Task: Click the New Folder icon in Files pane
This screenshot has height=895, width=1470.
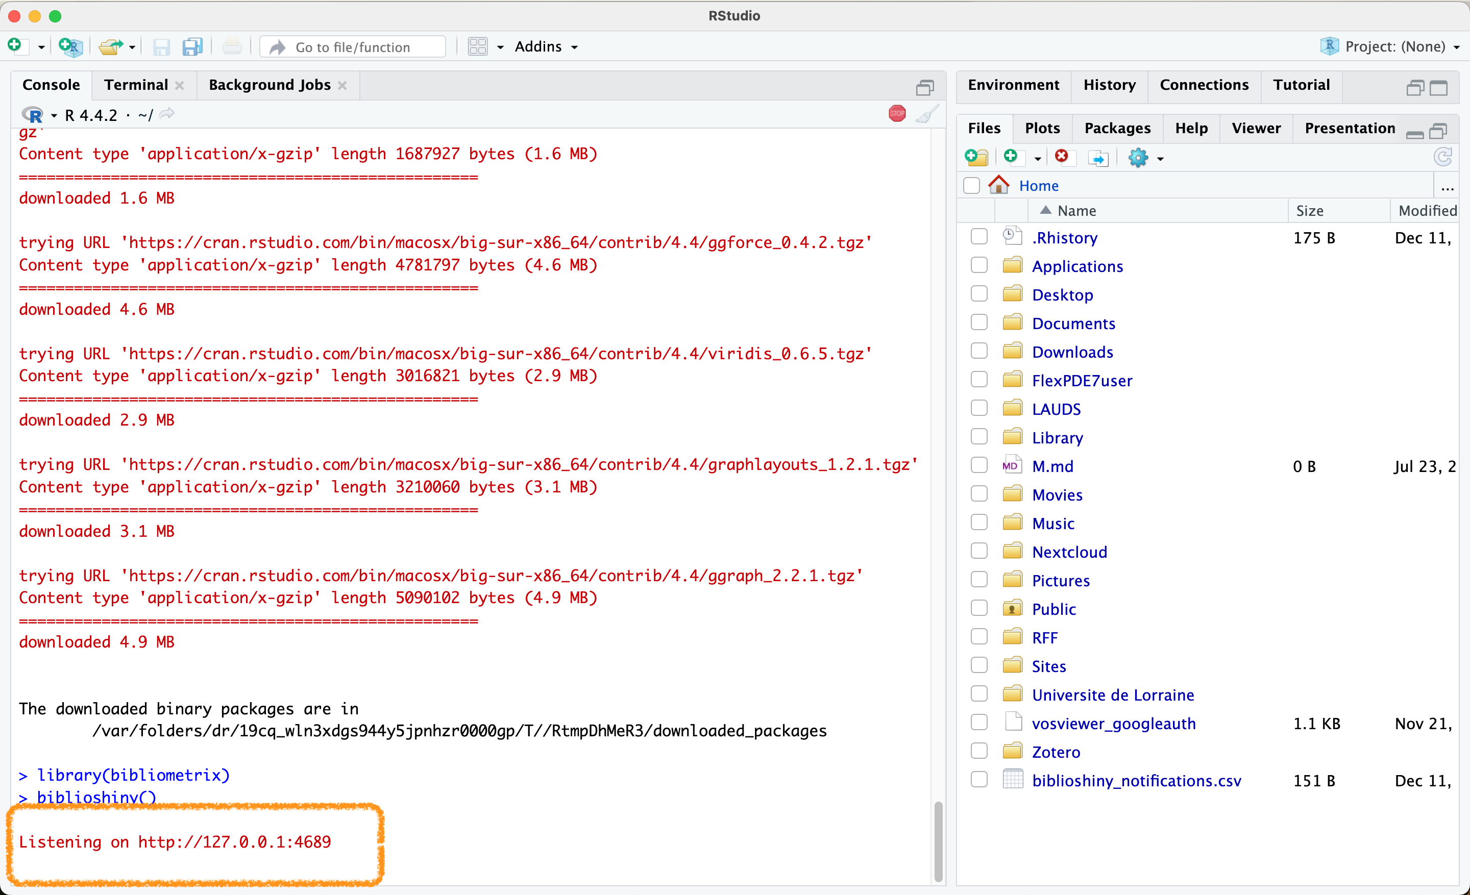Action: [976, 157]
